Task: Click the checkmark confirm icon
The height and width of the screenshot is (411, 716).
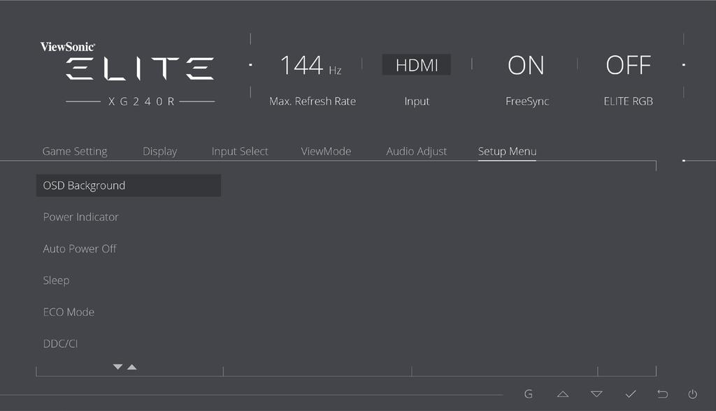Action: 631,394
